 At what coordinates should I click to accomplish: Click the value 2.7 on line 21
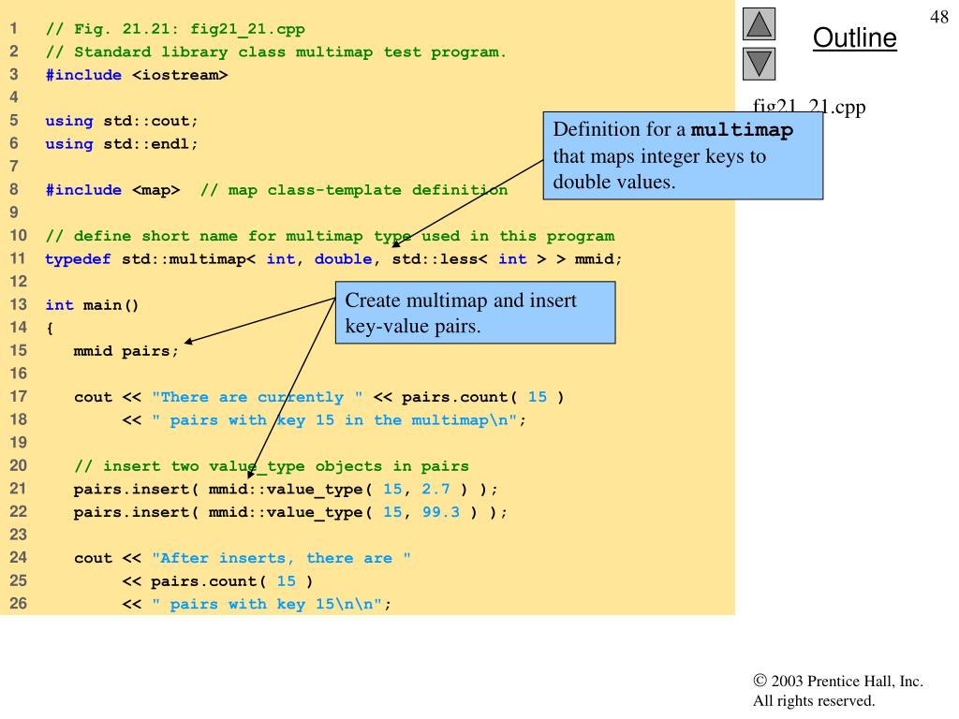[x=435, y=489]
